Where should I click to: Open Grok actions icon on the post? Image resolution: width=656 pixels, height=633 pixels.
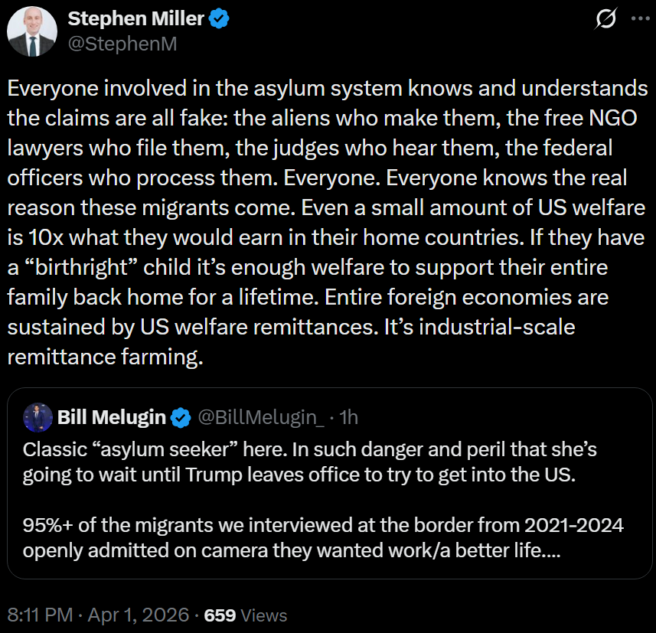[x=605, y=21]
